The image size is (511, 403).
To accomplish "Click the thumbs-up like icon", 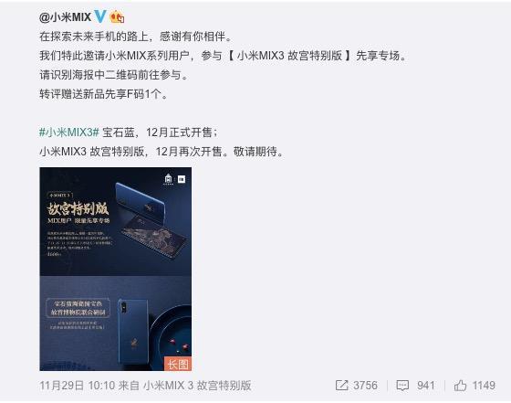I will [x=460, y=386].
